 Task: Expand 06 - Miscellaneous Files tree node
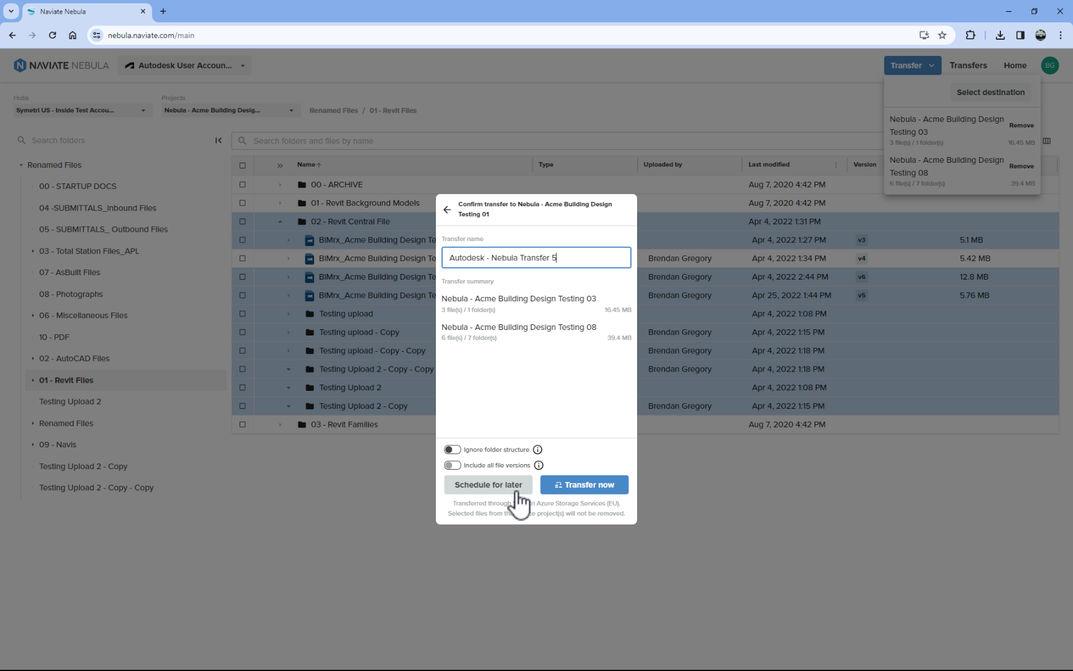click(x=33, y=316)
